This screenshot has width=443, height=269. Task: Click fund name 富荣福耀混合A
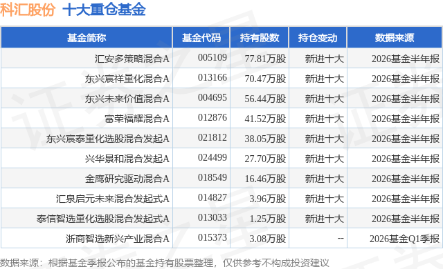(137, 119)
